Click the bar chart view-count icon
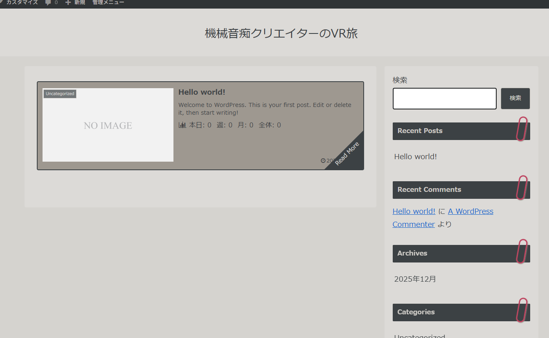The image size is (549, 338). pos(182,125)
